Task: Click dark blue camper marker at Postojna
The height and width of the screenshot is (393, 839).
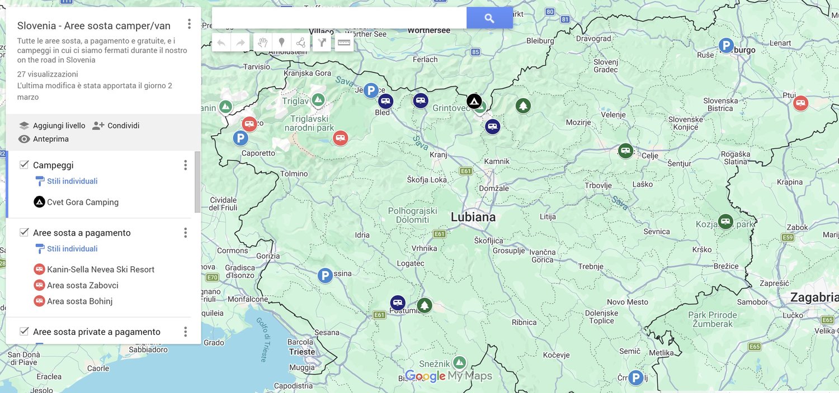Action: tap(398, 303)
